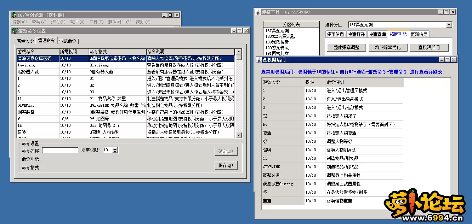Select the ko row in 查权限后门
This screenshot has width=472, height=224.
[332, 124]
